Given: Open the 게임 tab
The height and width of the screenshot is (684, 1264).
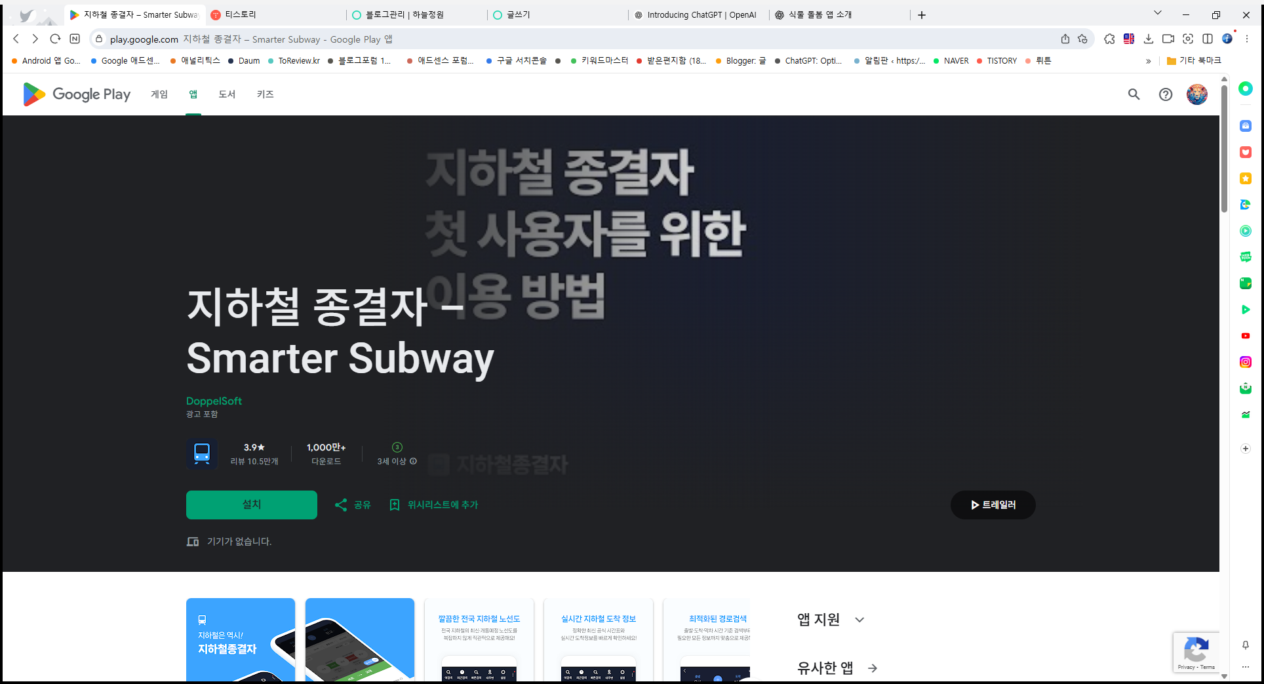Looking at the screenshot, I should (x=159, y=94).
